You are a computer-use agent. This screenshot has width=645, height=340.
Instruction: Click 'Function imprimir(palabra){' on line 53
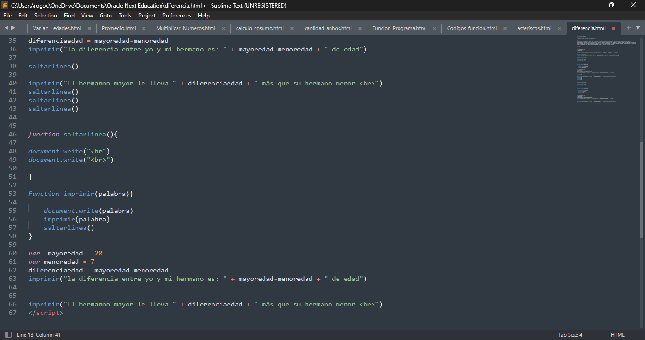coord(81,194)
